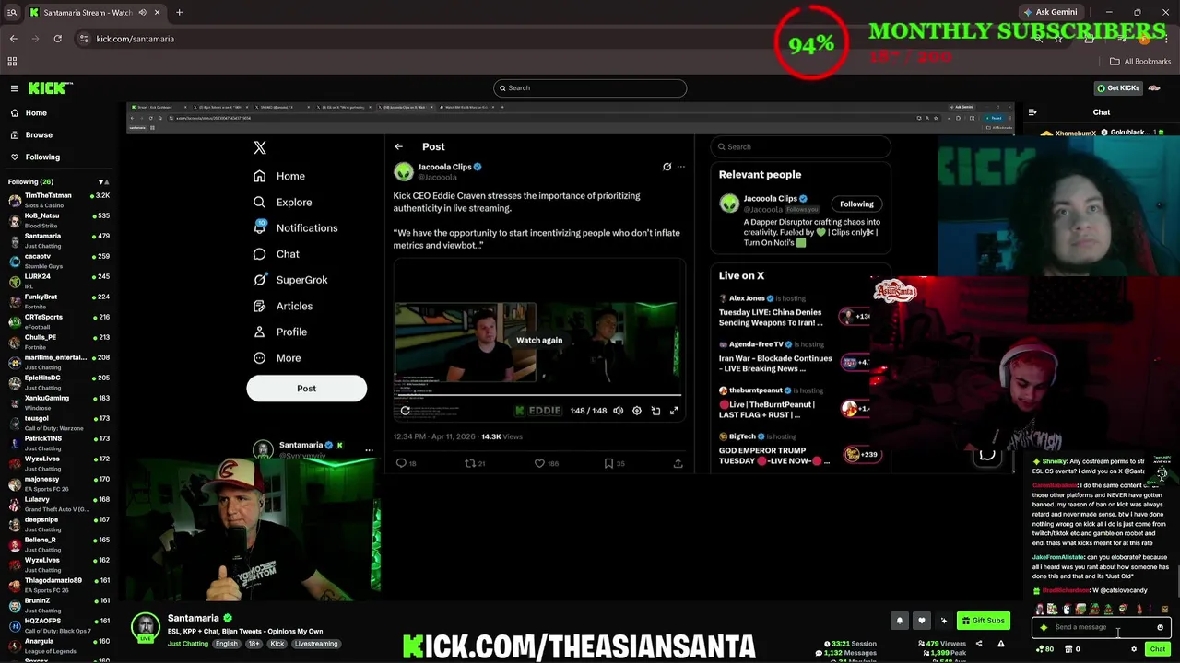Click the Gift Subs button
The image size is (1180, 663).
pos(983,621)
